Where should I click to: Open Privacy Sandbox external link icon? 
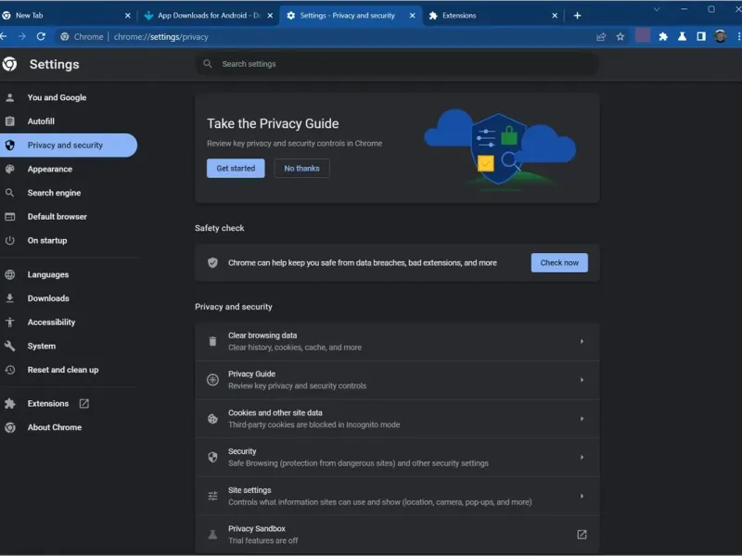point(582,535)
